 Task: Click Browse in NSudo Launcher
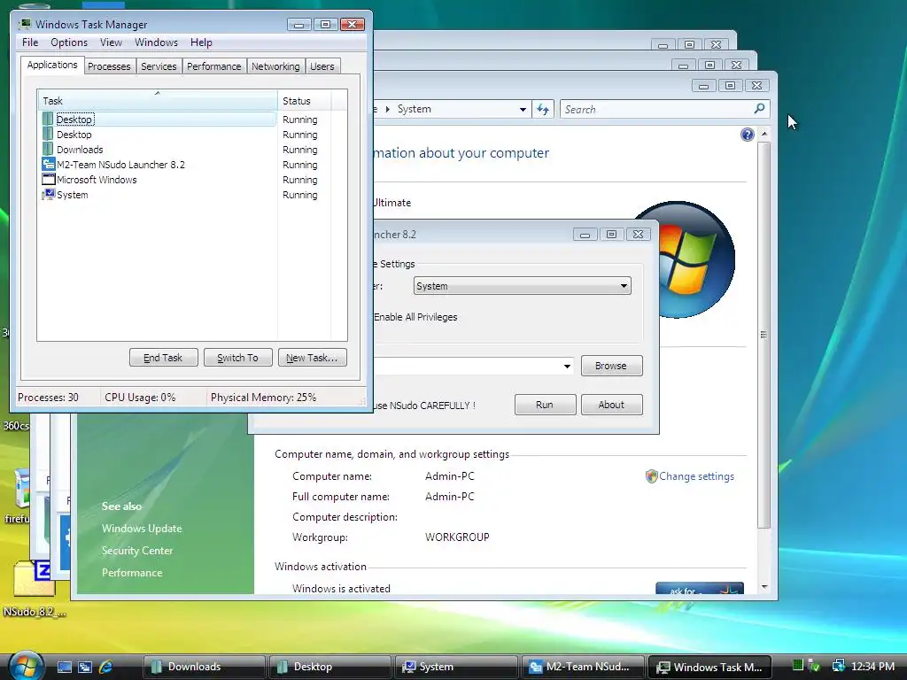611,366
